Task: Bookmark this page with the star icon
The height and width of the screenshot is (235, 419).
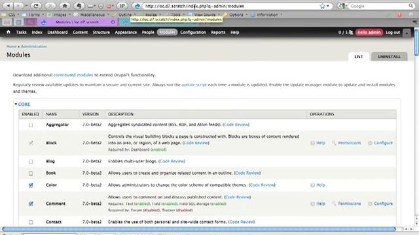Action: click(323, 6)
